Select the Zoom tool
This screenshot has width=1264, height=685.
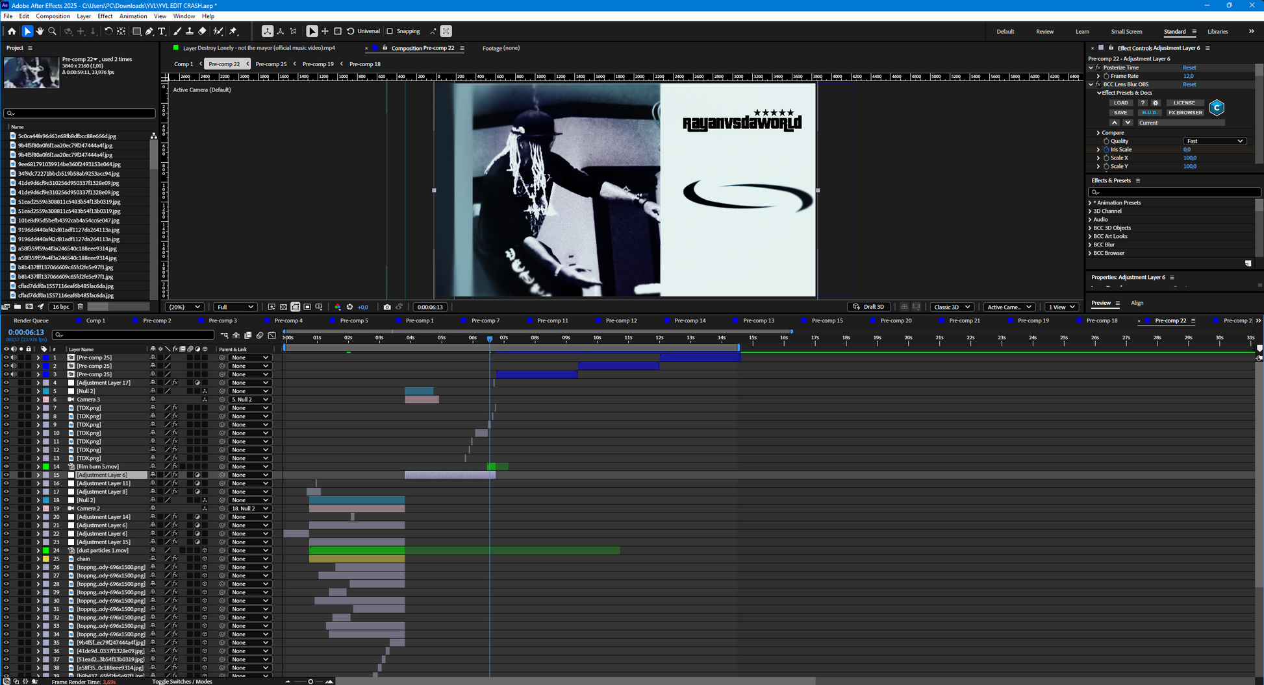[53, 30]
